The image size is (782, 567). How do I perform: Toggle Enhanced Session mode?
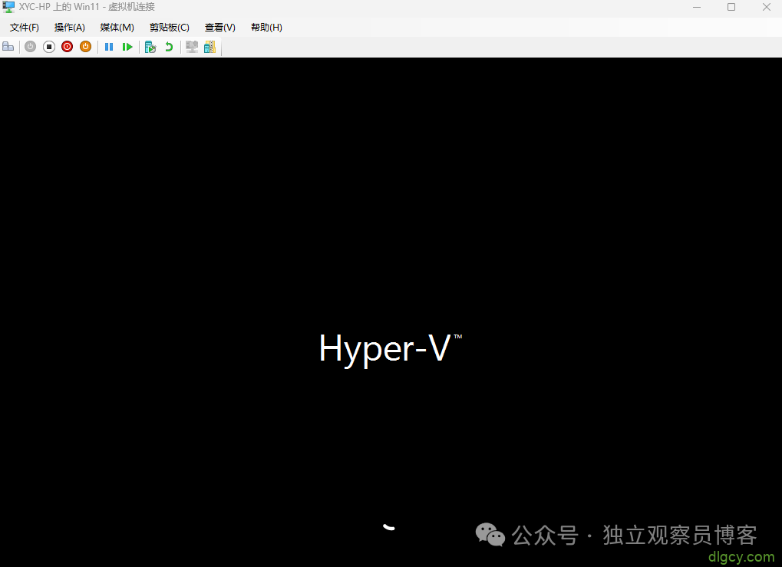click(191, 46)
